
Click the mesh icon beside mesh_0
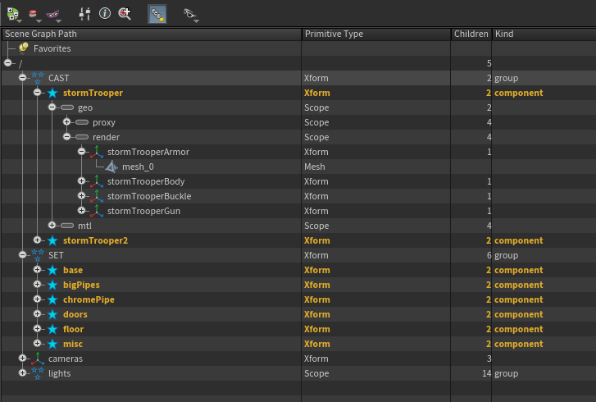click(x=111, y=167)
